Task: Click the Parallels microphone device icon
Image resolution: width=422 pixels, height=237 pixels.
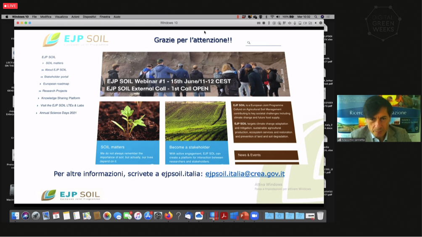Action: click(295, 23)
